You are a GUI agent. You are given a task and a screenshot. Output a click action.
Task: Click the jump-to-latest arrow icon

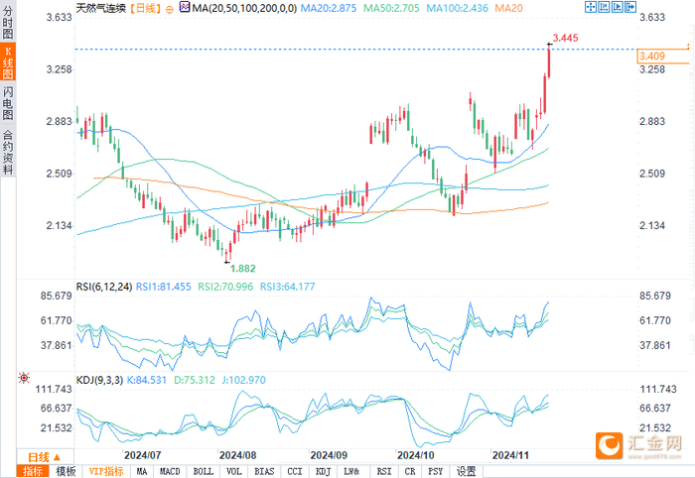pyautogui.click(x=630, y=7)
